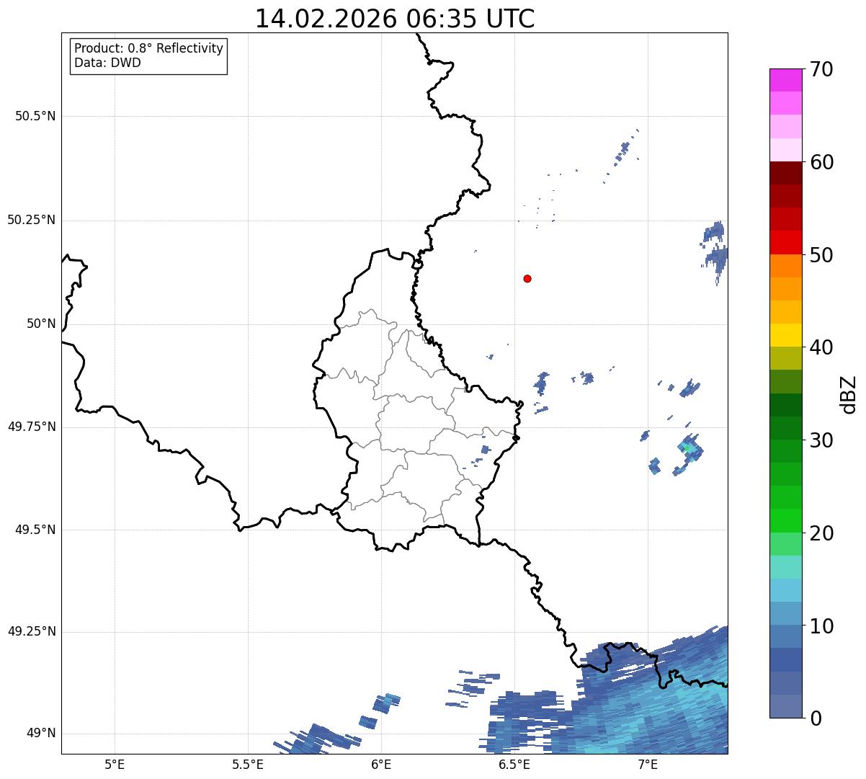Pick the olive swatch just below 40 dBZ
The width and height of the screenshot is (866, 779).
(x=785, y=358)
